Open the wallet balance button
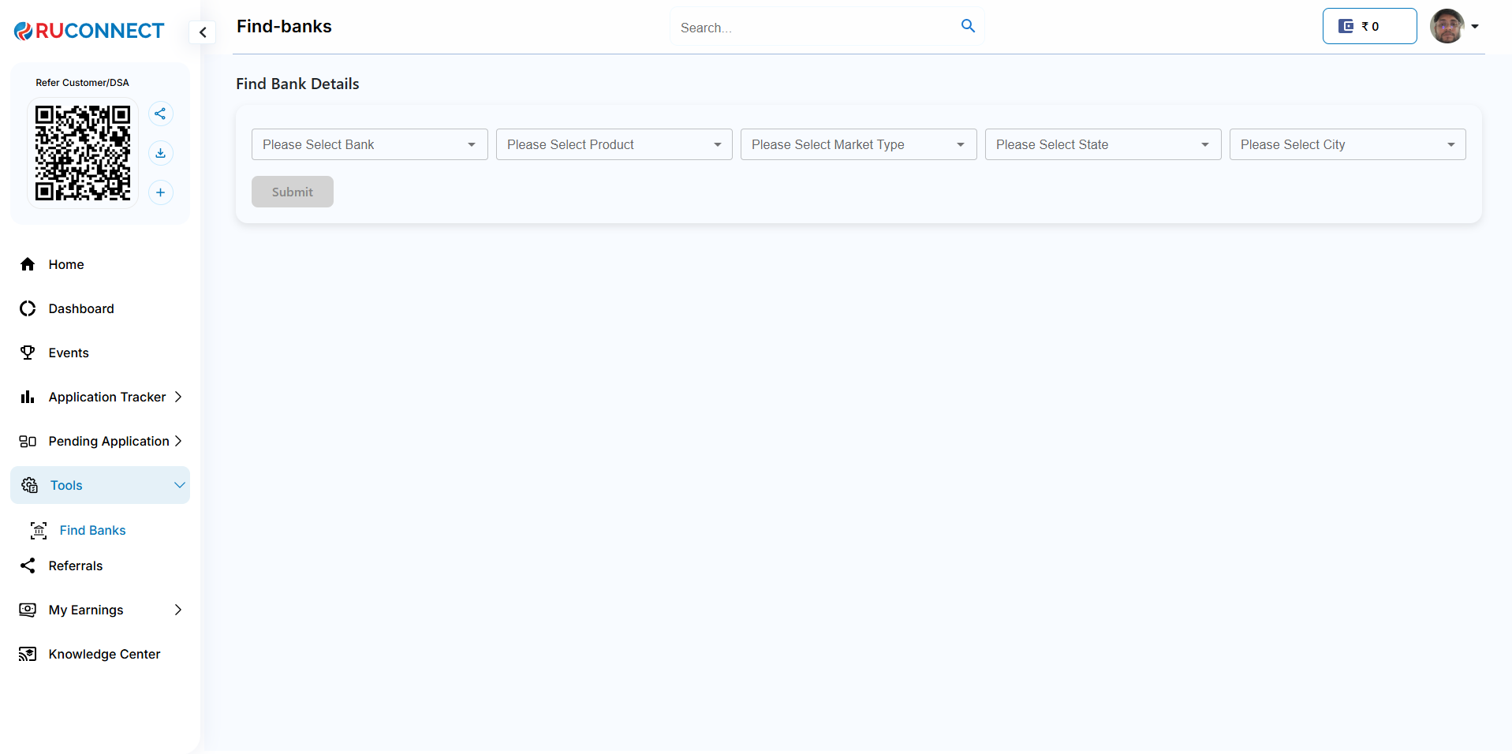The height and width of the screenshot is (754, 1512). point(1368,26)
